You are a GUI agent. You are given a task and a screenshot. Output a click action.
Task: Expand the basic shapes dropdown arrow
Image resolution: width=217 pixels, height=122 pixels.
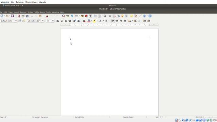point(147,16)
